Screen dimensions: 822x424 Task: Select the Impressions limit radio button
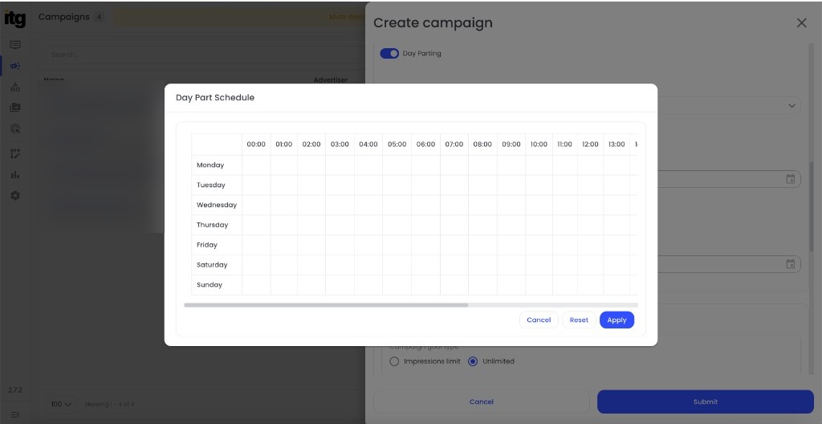click(394, 361)
